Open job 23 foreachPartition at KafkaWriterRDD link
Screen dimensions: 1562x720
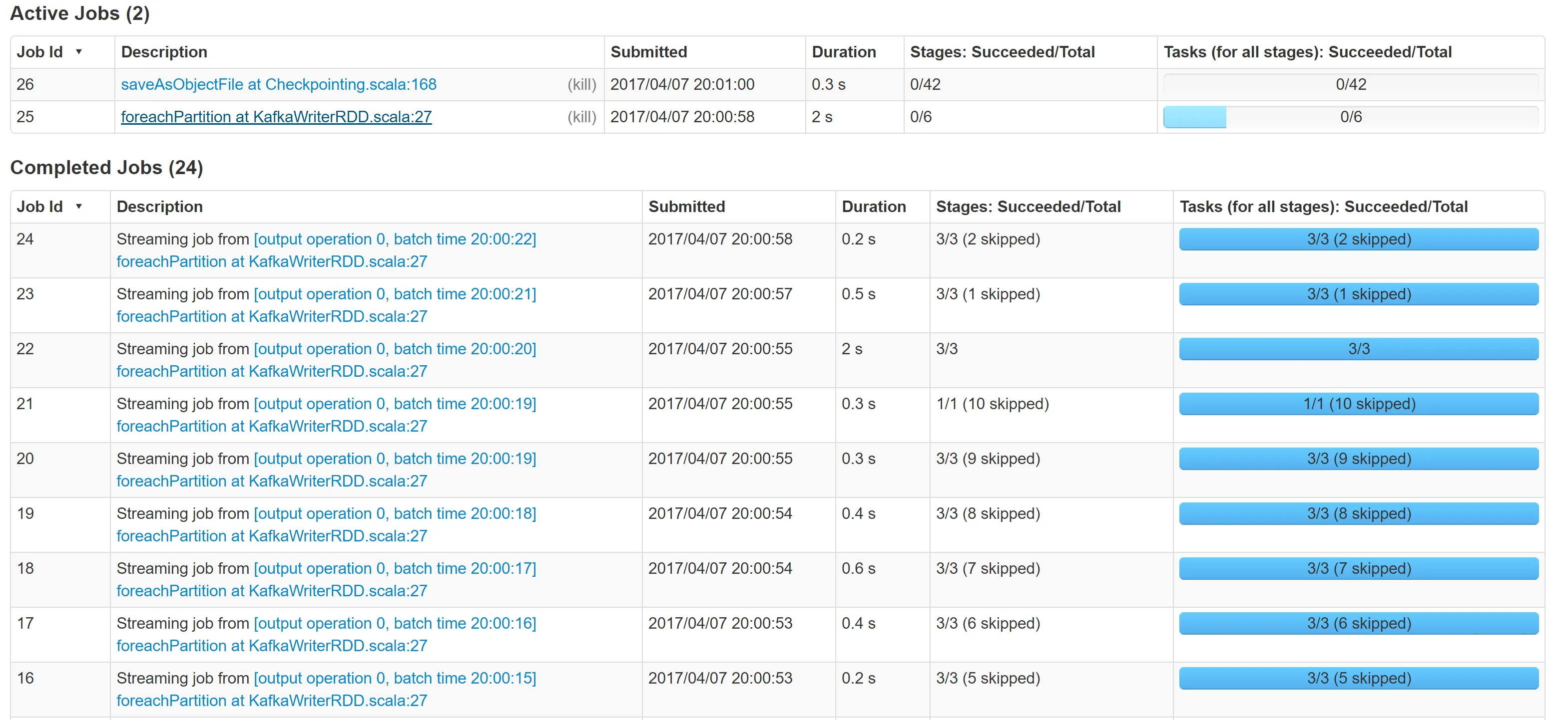click(272, 316)
